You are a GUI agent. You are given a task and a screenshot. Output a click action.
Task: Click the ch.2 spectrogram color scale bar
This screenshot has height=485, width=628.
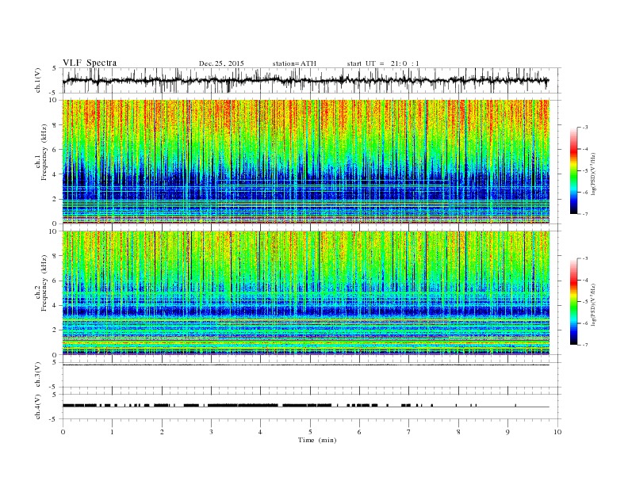click(574, 302)
